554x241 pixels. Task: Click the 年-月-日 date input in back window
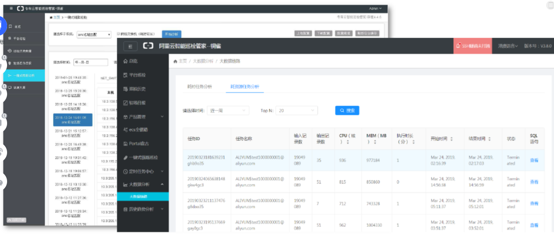90,62
